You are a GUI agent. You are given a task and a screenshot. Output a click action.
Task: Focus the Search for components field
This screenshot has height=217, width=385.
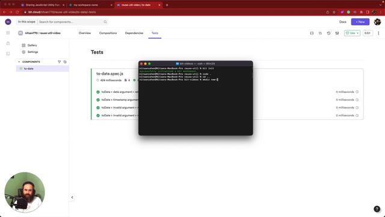(71, 22)
